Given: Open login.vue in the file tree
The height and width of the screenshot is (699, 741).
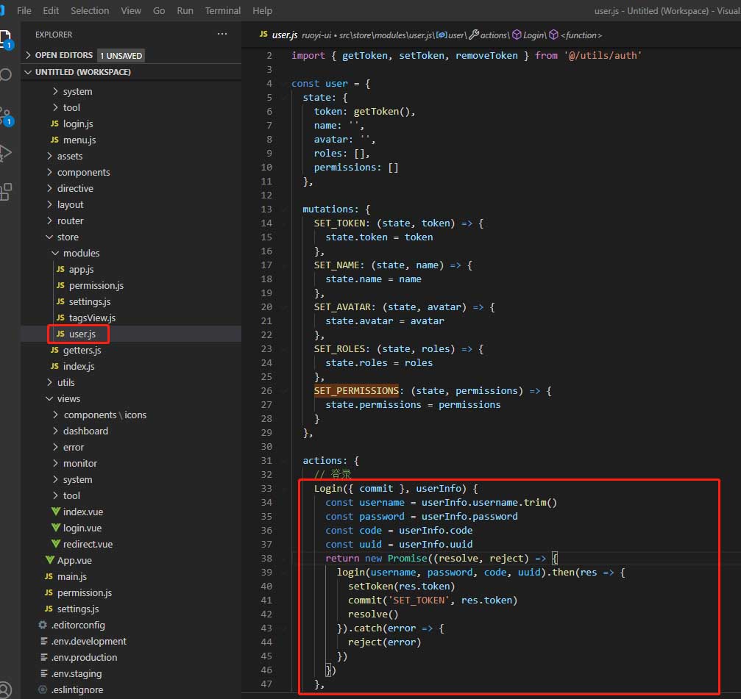Looking at the screenshot, I should (82, 528).
